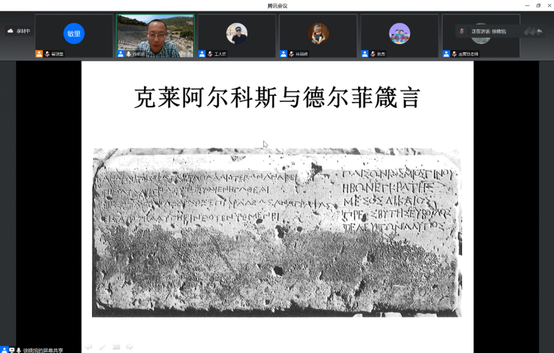The width and height of the screenshot is (554, 353).
Task: Click orange host badge icon in 敏里 tile
Action: [39, 54]
